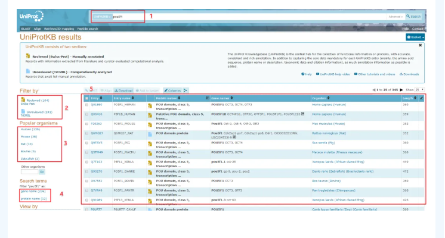Check the box for entry Q01860
Viewport: 445px width, 238px height.
(87, 105)
